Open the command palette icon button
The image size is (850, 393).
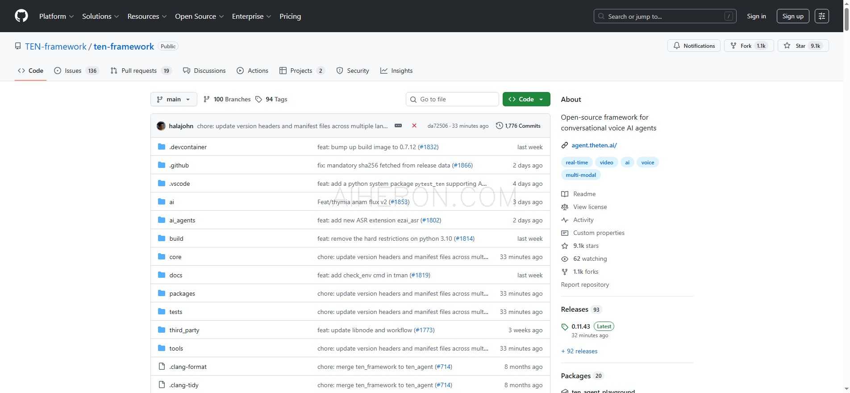pyautogui.click(x=821, y=16)
